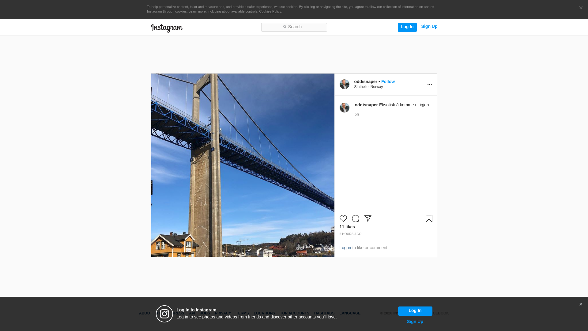This screenshot has height=331, width=588.
Task: Close the bottom login prompt banner
Action: [x=581, y=304]
